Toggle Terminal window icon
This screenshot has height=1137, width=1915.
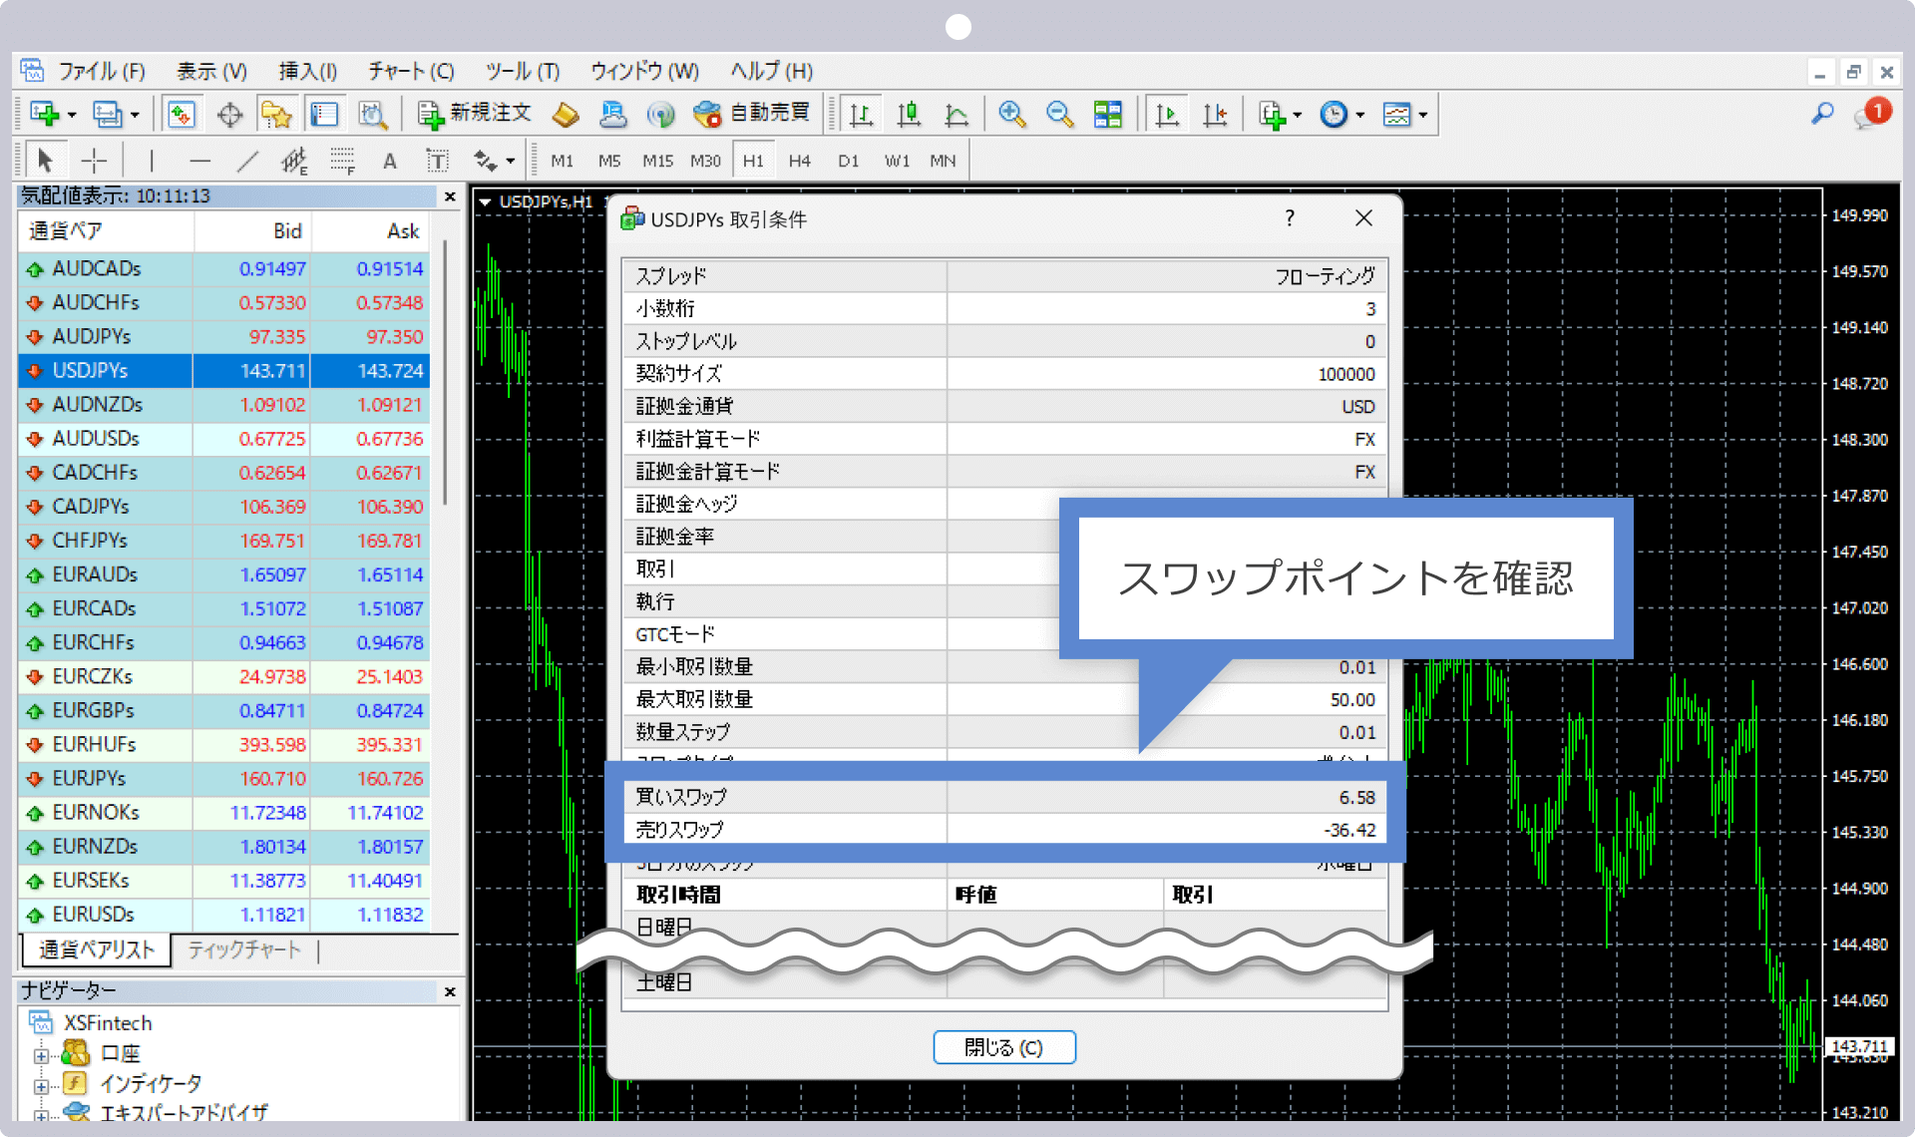(324, 115)
